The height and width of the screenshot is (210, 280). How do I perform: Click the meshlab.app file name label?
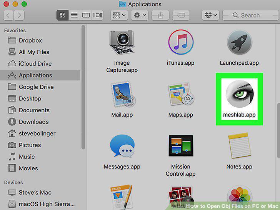[x=239, y=115]
